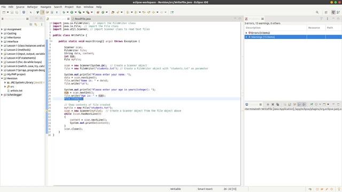Open the Source menu

point(20,7)
